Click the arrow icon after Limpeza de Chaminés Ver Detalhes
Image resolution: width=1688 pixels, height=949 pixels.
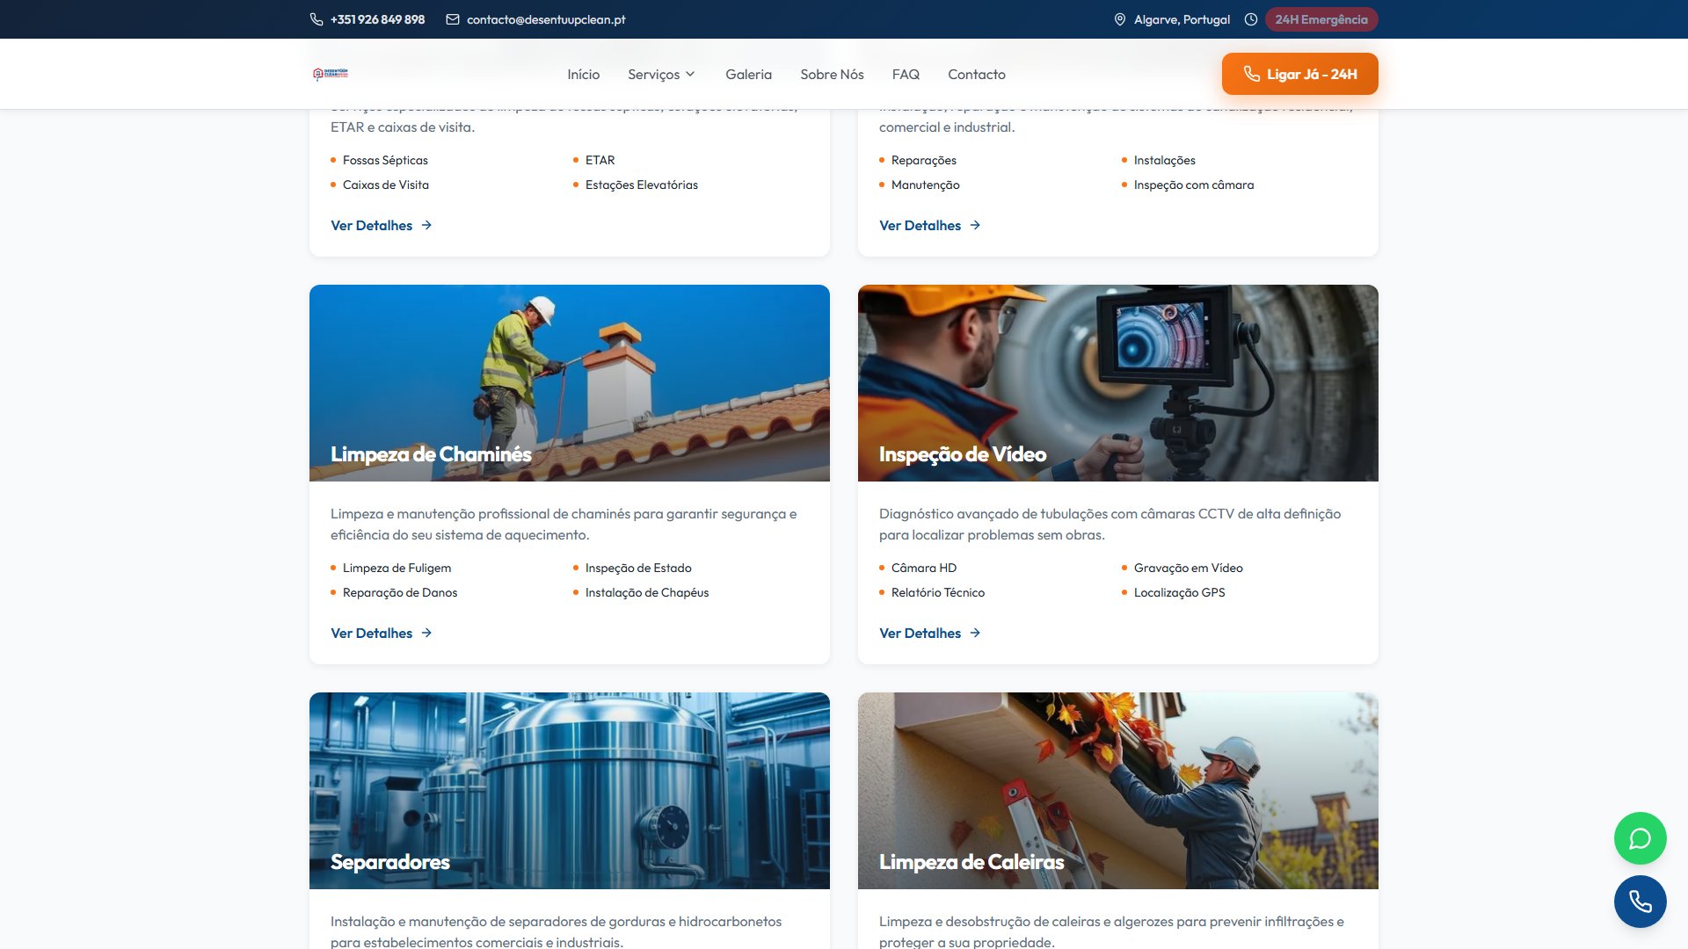(x=426, y=633)
